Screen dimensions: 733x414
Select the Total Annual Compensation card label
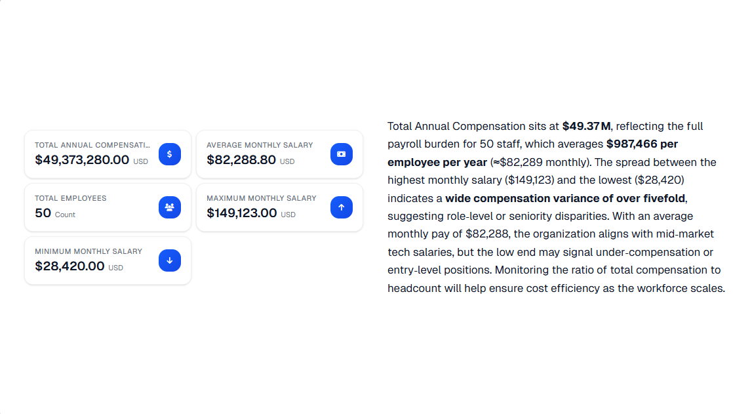pyautogui.click(x=92, y=145)
